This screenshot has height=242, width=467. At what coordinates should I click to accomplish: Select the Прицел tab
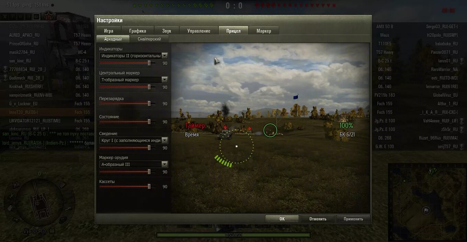[233, 31]
